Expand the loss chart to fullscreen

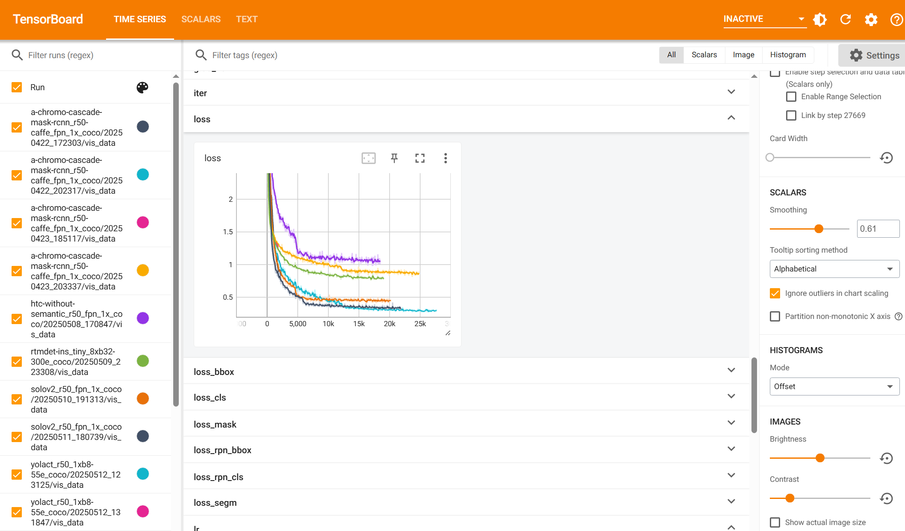tap(420, 158)
